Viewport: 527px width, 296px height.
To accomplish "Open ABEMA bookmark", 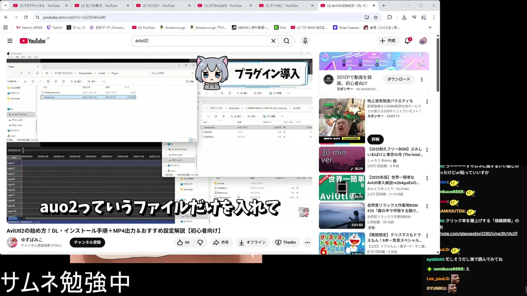I will pos(250,28).
